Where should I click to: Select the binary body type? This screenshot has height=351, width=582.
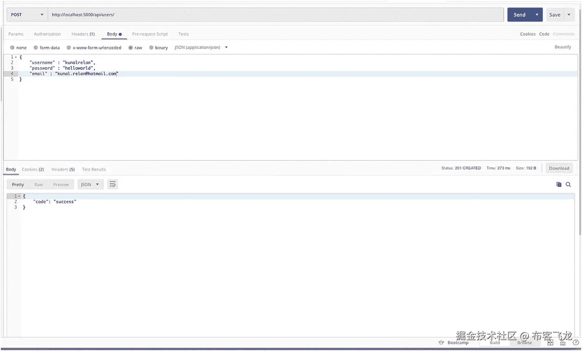(x=158, y=48)
